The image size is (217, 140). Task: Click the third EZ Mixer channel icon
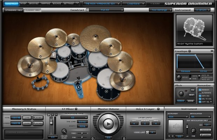(56, 115)
